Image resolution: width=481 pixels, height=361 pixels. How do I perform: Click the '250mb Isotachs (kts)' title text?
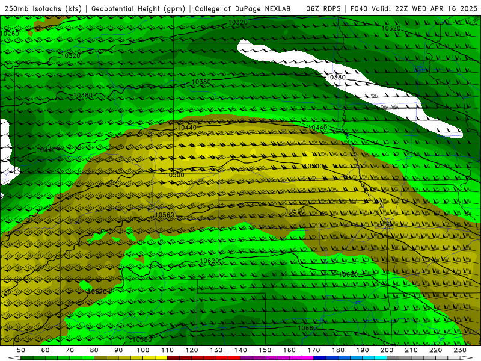point(43,9)
